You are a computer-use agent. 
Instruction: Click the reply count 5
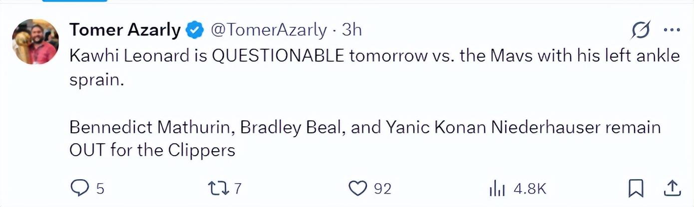[x=99, y=189]
